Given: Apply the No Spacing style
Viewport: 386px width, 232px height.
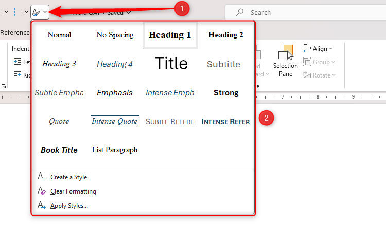Looking at the screenshot, I should pyautogui.click(x=115, y=35).
